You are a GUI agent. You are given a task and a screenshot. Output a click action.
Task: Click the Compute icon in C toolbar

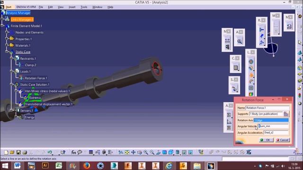(236, 68)
